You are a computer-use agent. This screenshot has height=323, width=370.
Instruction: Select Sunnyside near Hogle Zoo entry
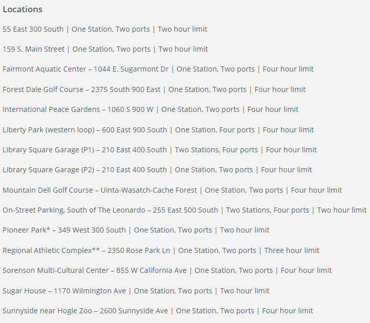pyautogui.click(x=158, y=311)
